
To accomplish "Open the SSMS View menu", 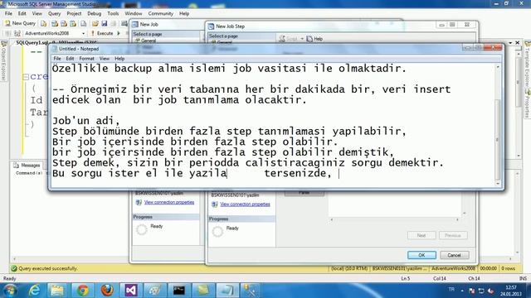I will [x=37, y=13].
